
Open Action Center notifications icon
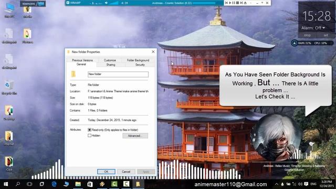(x=306, y=184)
